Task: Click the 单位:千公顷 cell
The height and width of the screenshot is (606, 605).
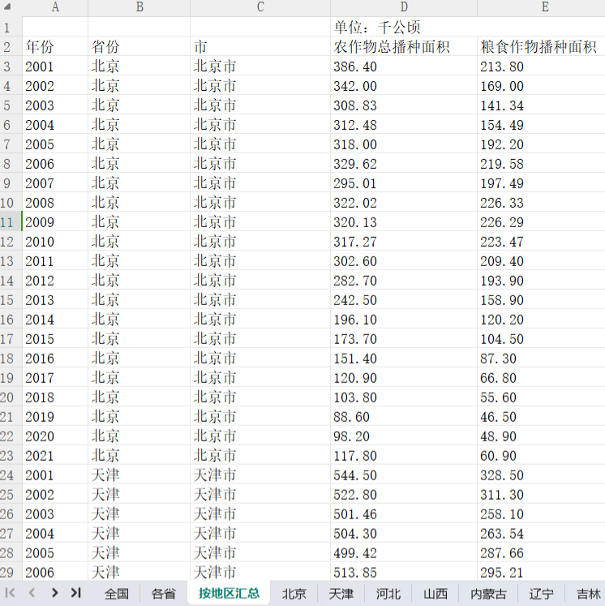Action: coord(404,27)
